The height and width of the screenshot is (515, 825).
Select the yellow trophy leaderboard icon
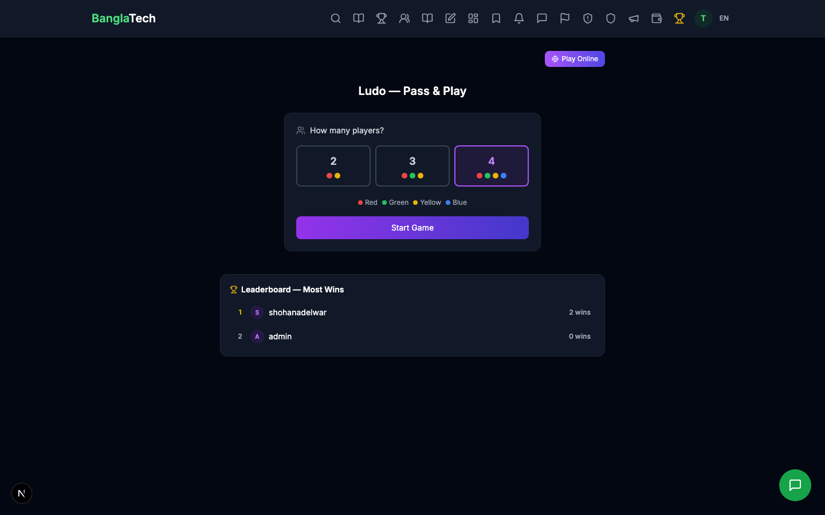tap(679, 18)
